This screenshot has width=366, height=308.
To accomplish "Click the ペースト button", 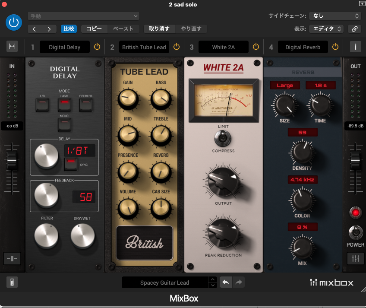I will [x=123, y=29].
